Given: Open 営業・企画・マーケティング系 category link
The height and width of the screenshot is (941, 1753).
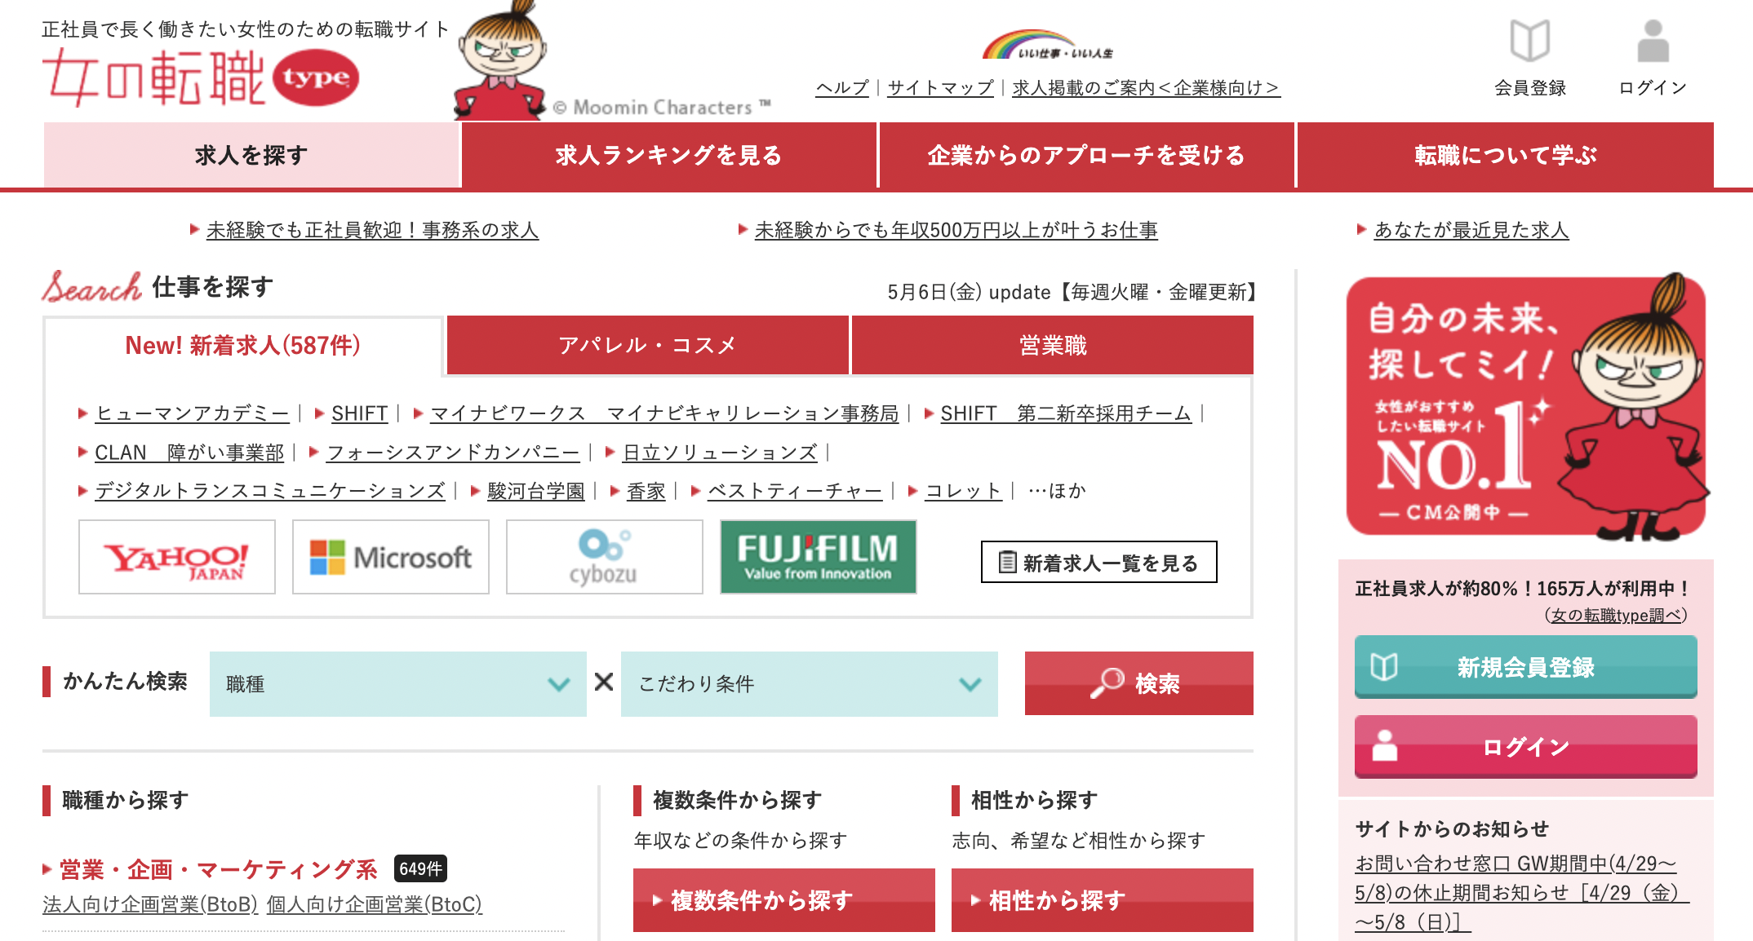Looking at the screenshot, I should pos(218,869).
